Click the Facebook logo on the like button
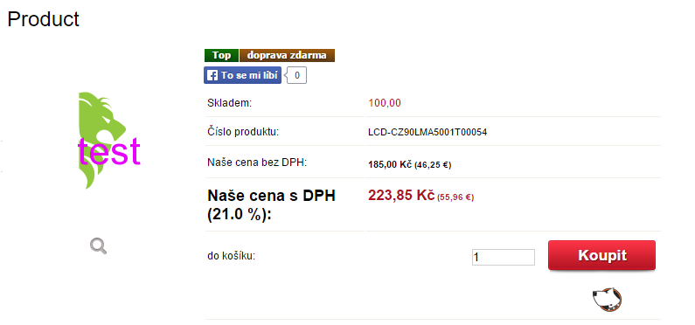Image resolution: width=695 pixels, height=325 pixels. pyautogui.click(x=212, y=75)
